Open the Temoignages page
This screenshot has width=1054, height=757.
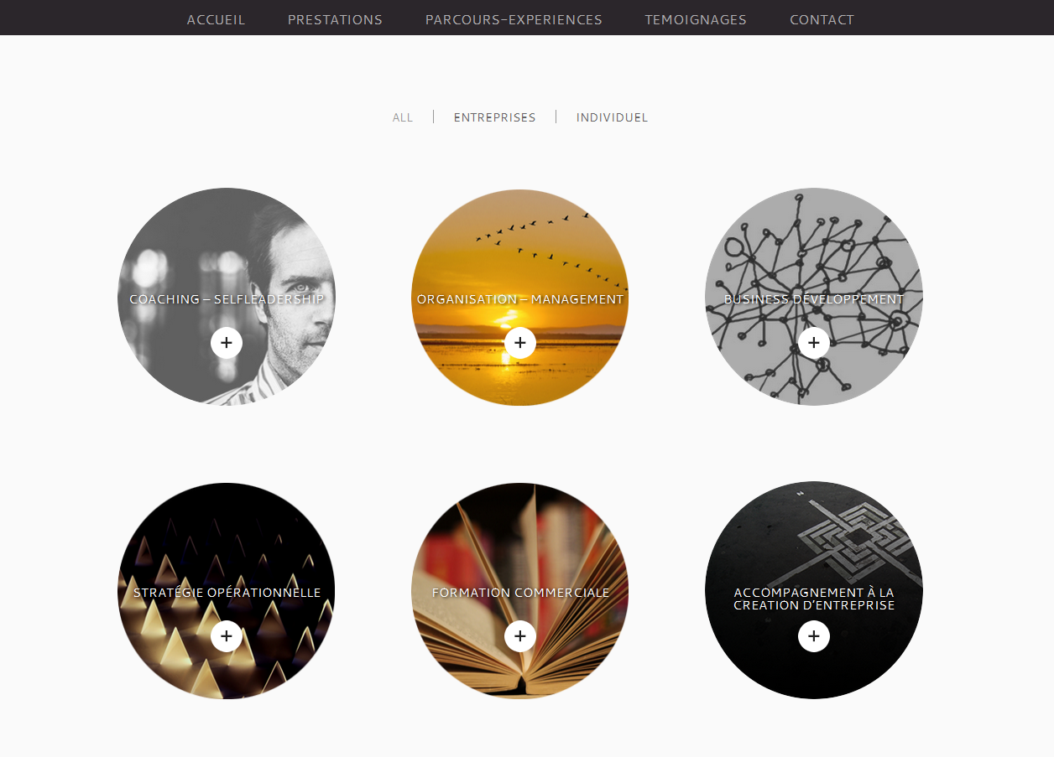click(696, 19)
